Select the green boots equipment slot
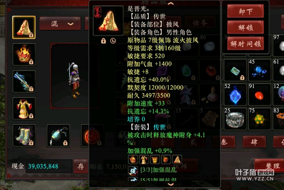 (24, 135)
